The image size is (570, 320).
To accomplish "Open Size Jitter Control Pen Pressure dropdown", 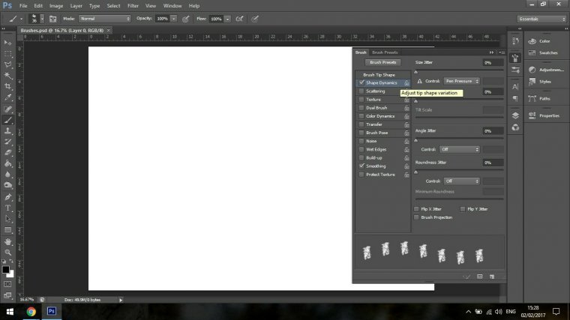I will point(462,81).
